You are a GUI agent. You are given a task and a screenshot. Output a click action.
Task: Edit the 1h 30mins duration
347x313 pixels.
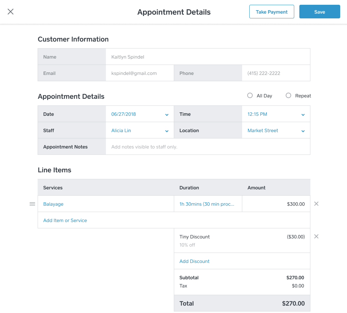click(x=207, y=204)
